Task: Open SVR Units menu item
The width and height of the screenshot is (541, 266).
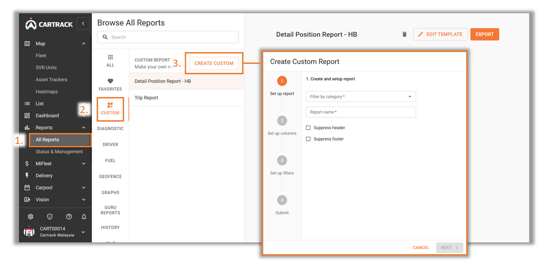Action: (46, 68)
